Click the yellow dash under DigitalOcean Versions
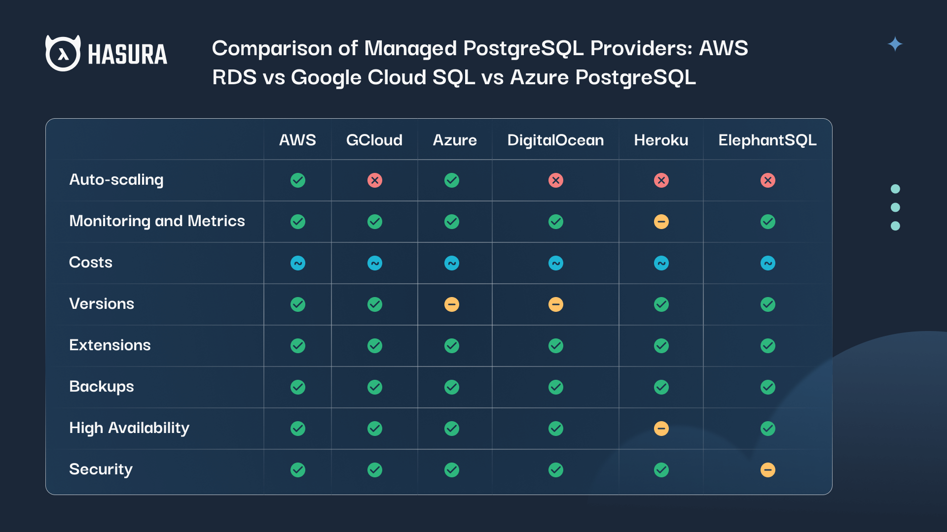 point(556,304)
